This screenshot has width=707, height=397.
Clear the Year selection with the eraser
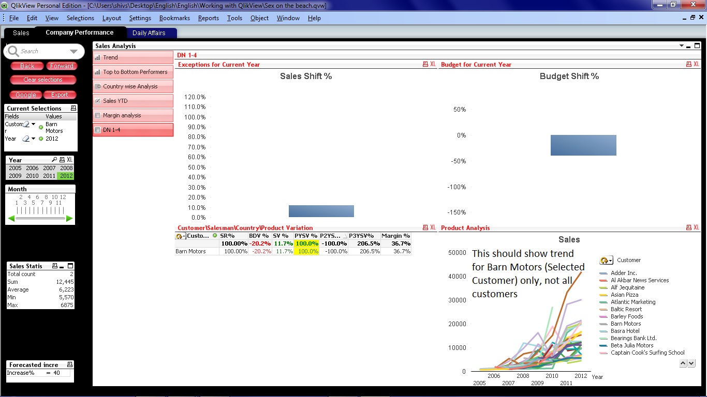point(26,139)
